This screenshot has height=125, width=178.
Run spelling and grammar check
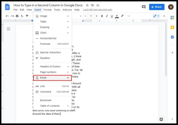(x=22, y=16)
